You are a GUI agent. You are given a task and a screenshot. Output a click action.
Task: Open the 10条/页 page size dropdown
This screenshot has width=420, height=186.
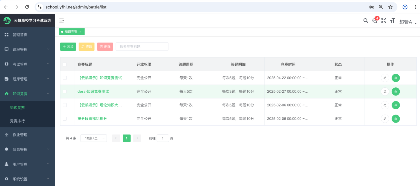coord(94,138)
